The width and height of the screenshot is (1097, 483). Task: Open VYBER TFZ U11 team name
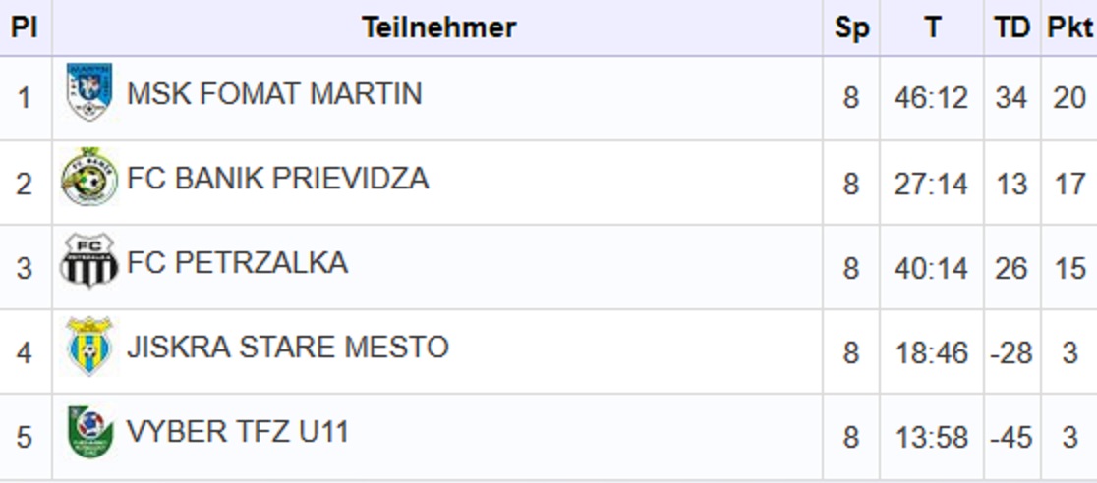[x=237, y=432]
